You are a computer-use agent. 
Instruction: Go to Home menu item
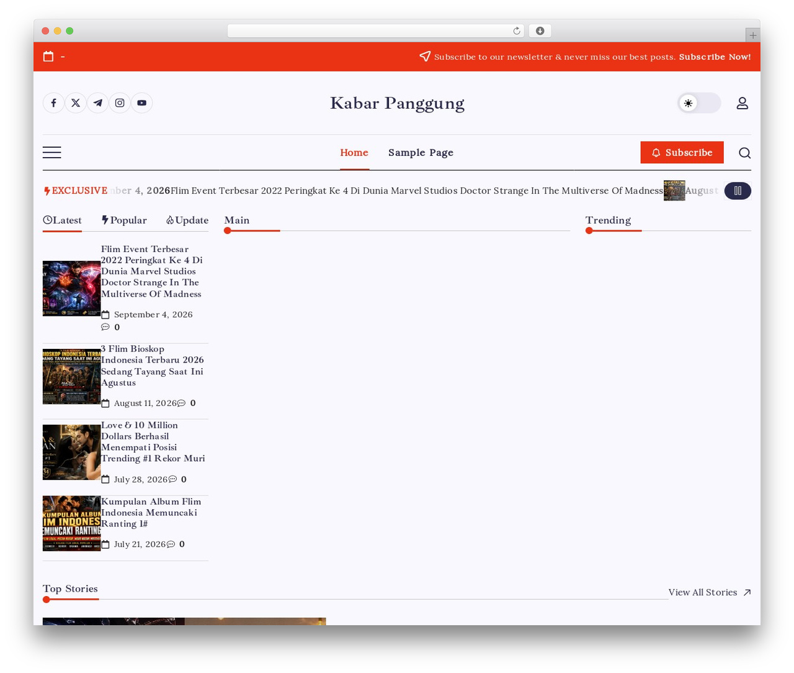[354, 153]
